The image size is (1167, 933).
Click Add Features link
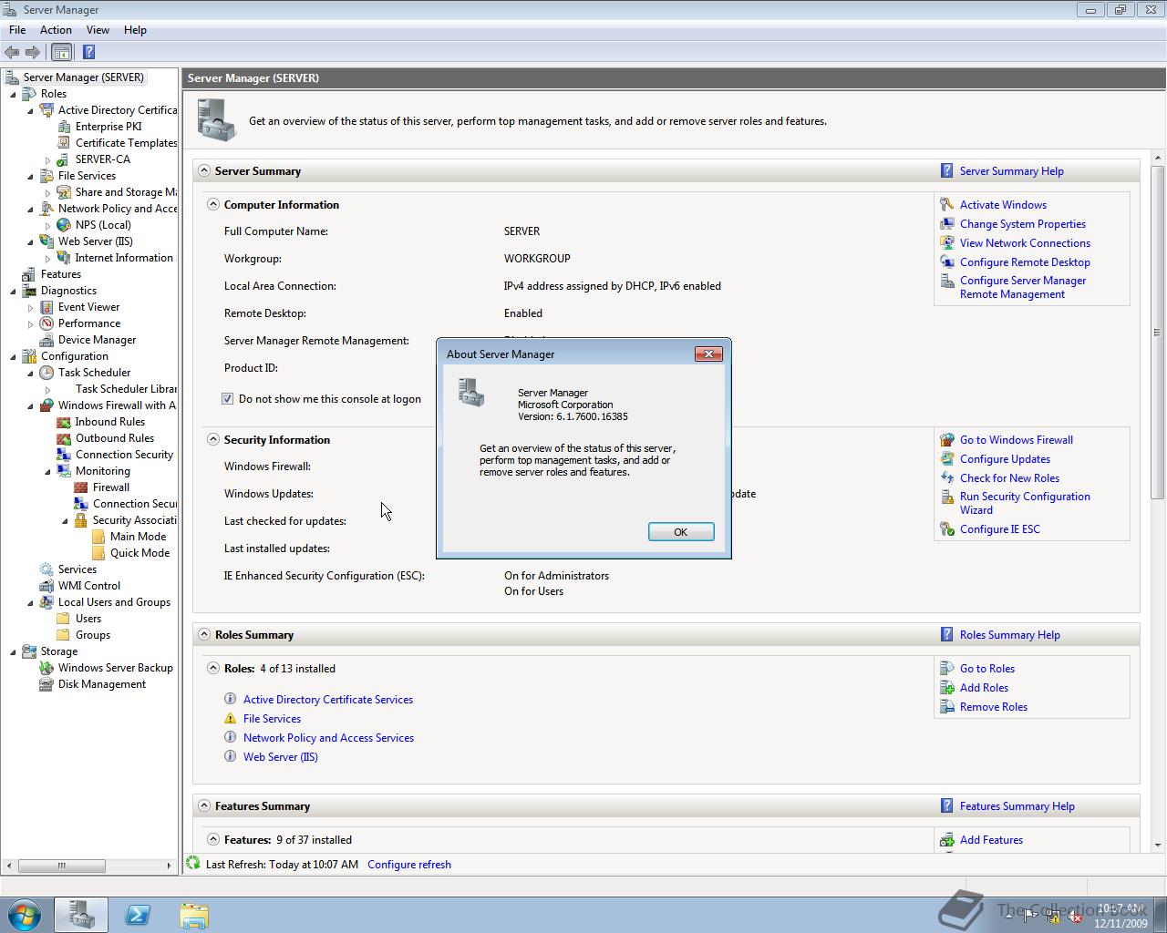tap(991, 840)
